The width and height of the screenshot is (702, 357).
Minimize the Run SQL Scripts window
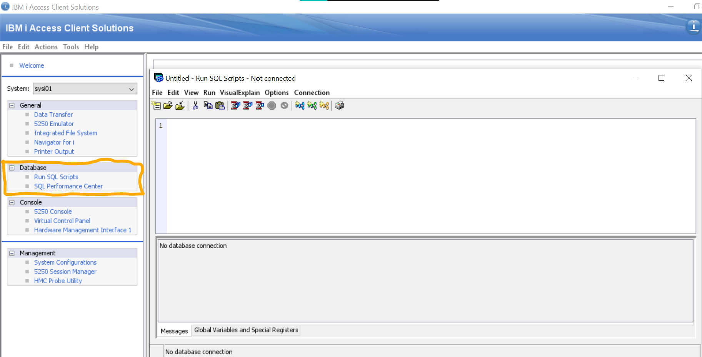point(635,78)
